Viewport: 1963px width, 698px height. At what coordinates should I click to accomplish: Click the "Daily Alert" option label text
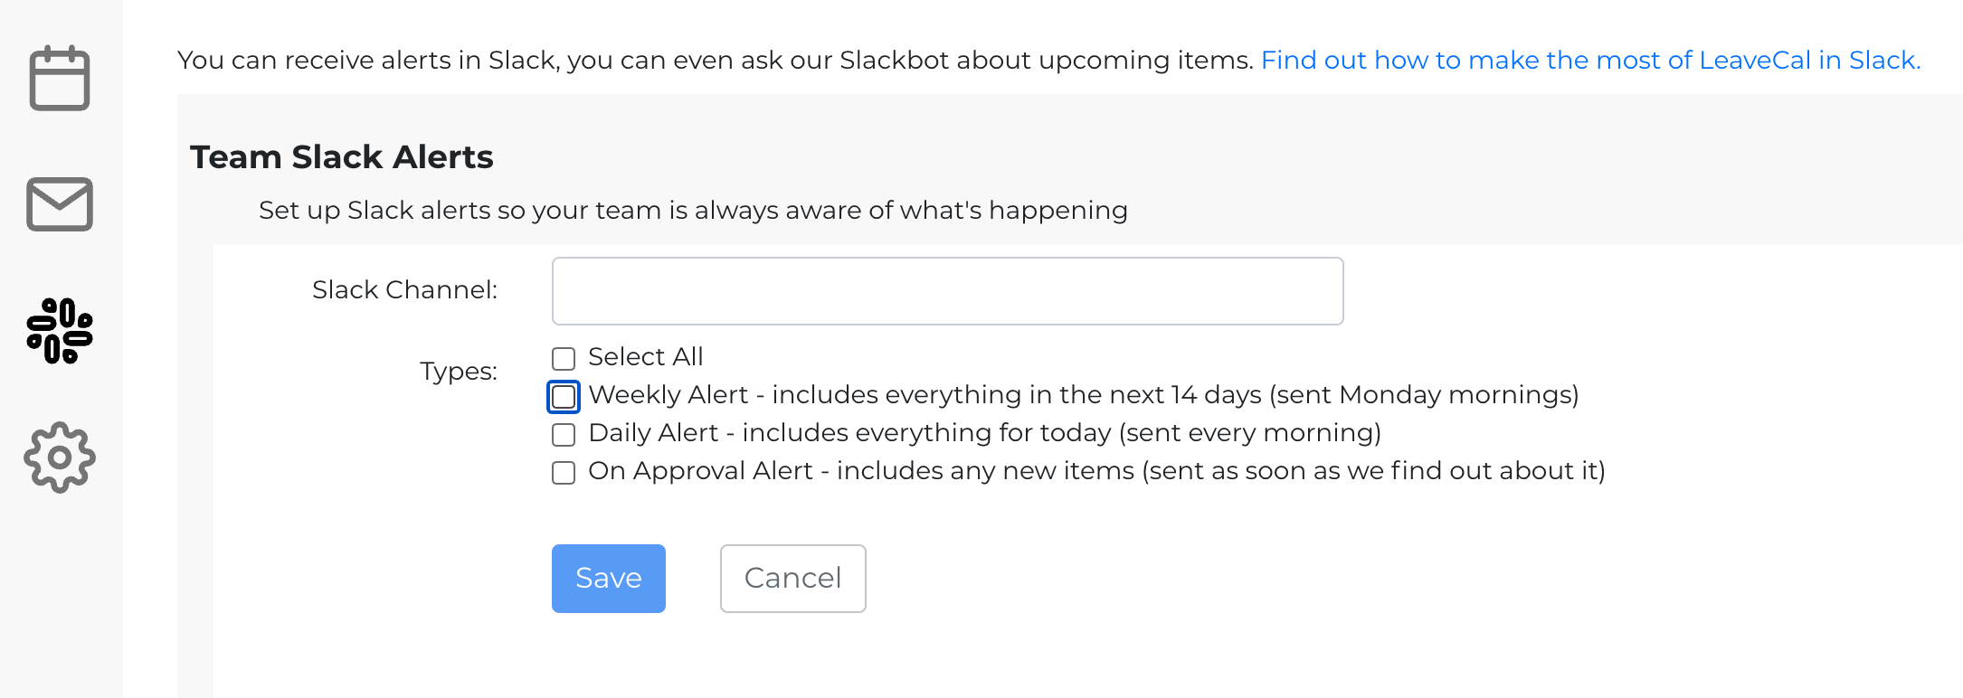[984, 433]
